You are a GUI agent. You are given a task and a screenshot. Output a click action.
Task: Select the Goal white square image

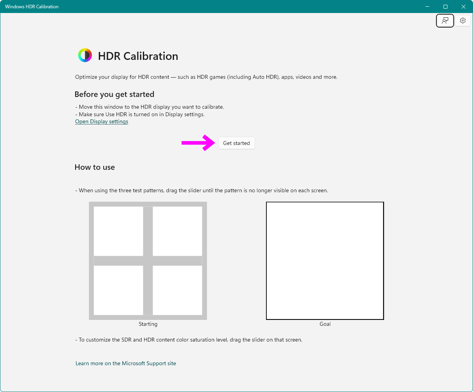[325, 261]
